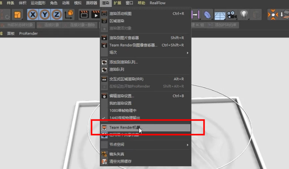Open the 运动图形 menu
This screenshot has width=289, height=169.
(x=38, y=3)
